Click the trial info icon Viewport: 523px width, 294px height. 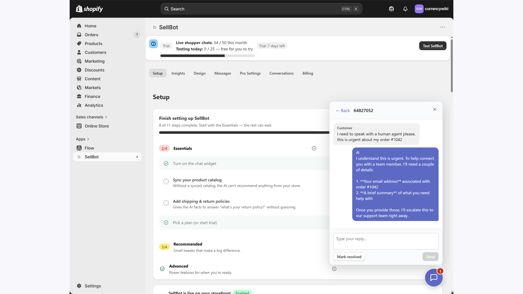153,44
